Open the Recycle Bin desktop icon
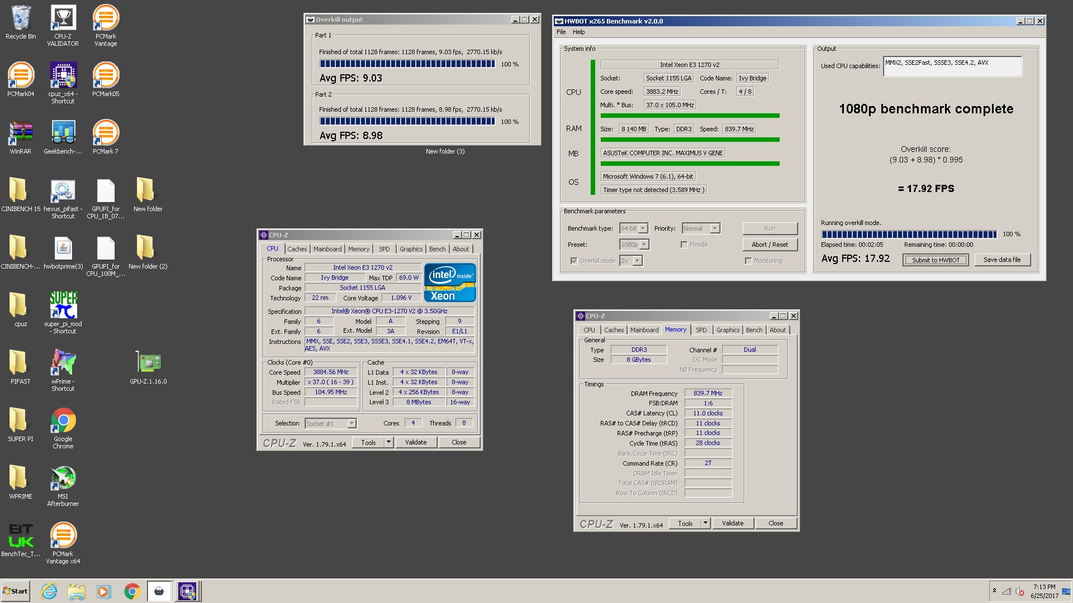The image size is (1073, 603). (x=21, y=22)
